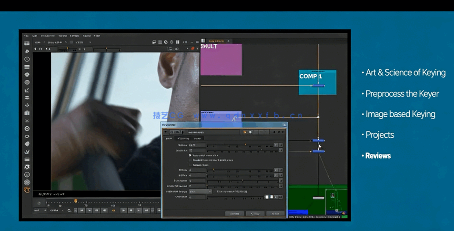Click the 3D nodes cube icon
The width and height of the screenshot is (454, 231).
pyautogui.click(x=27, y=113)
